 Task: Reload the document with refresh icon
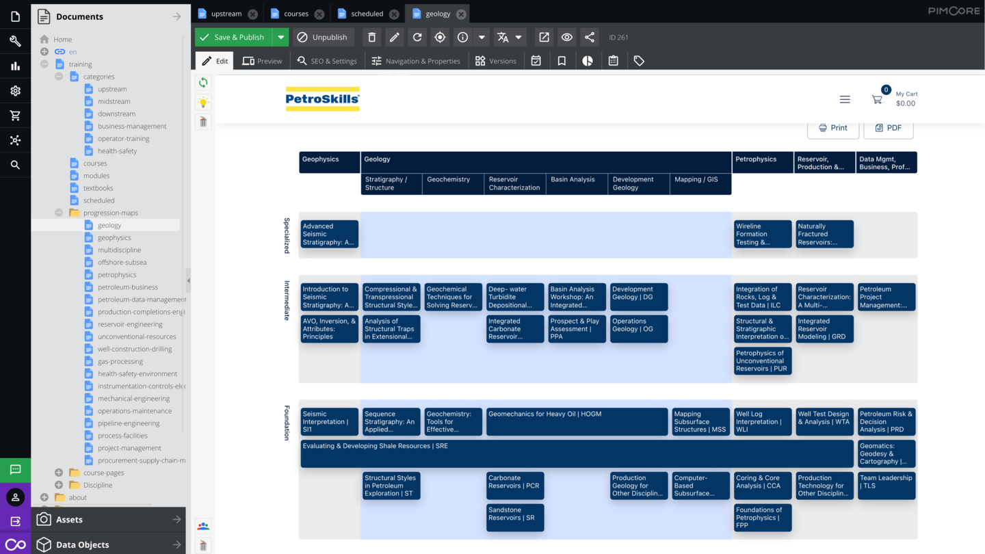(x=417, y=37)
